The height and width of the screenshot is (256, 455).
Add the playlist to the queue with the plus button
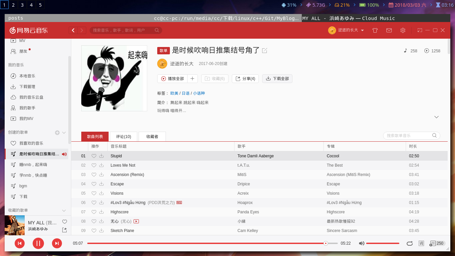[x=192, y=79]
